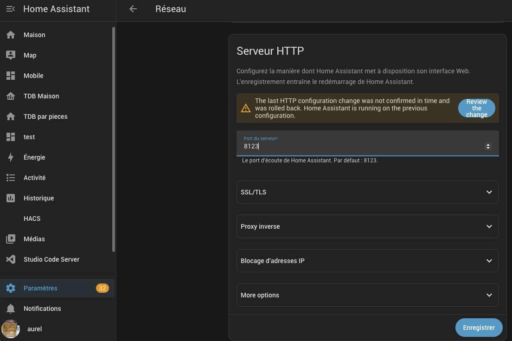Go back with the arrow beside Réseau
Screen dimensions: 512x341
tap(133, 9)
